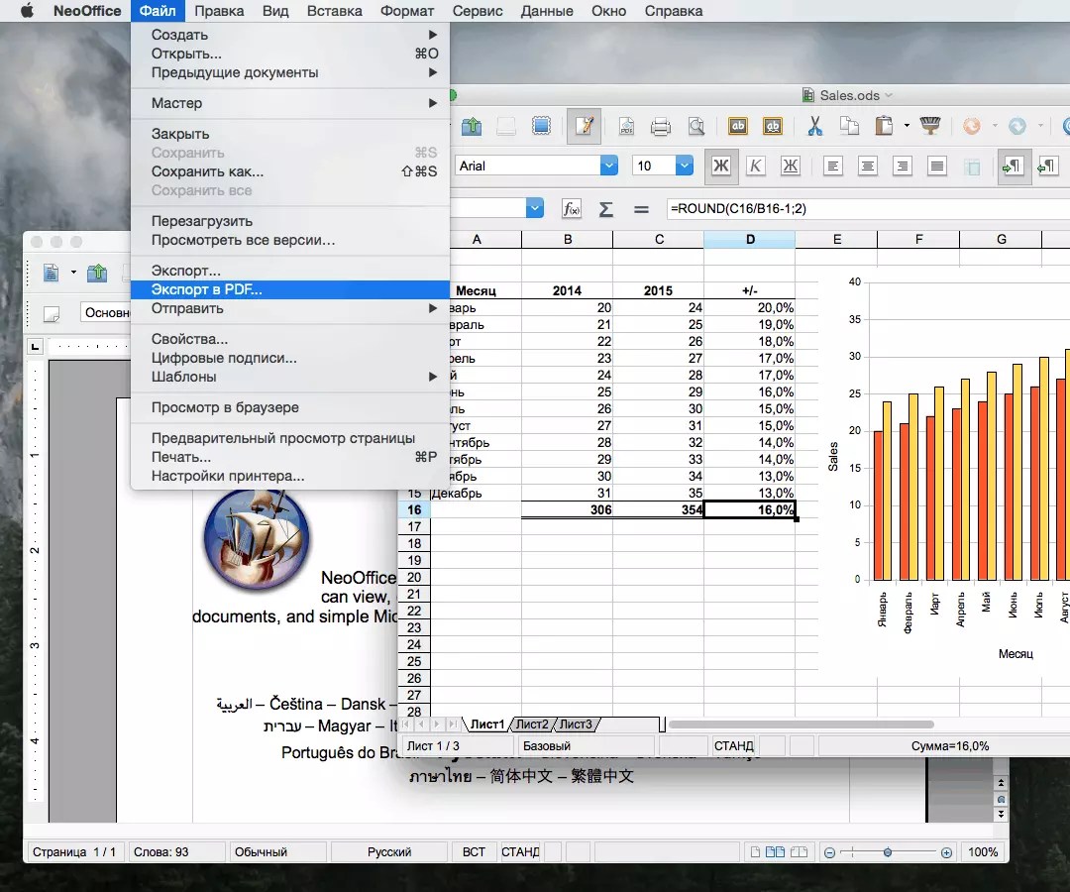Click the print icon in Calc toolbar
The width and height of the screenshot is (1070, 892).
pyautogui.click(x=661, y=126)
